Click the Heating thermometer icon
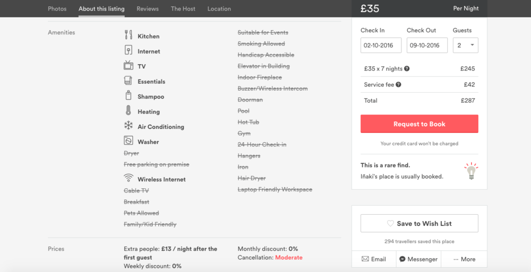The width and height of the screenshot is (531, 272). pos(129,110)
